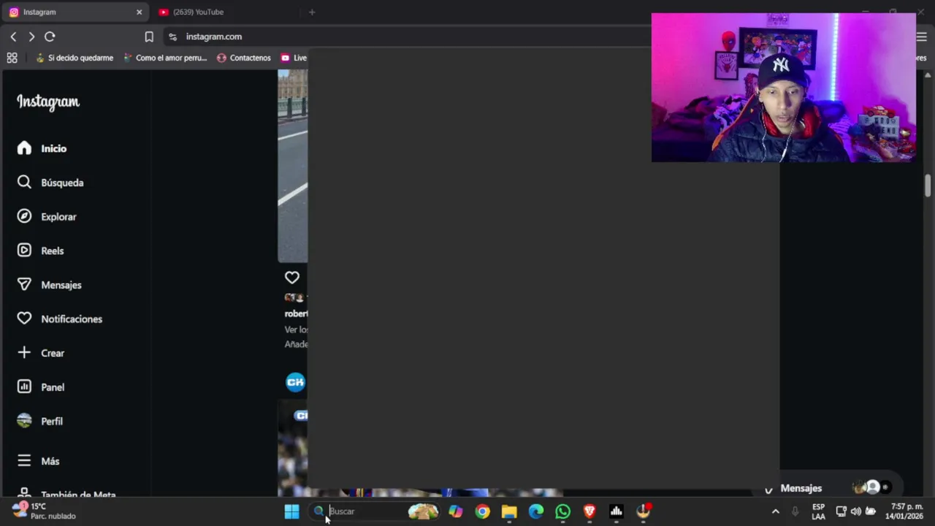Open the network icon in system tray
935x526 pixels.
[841, 511]
